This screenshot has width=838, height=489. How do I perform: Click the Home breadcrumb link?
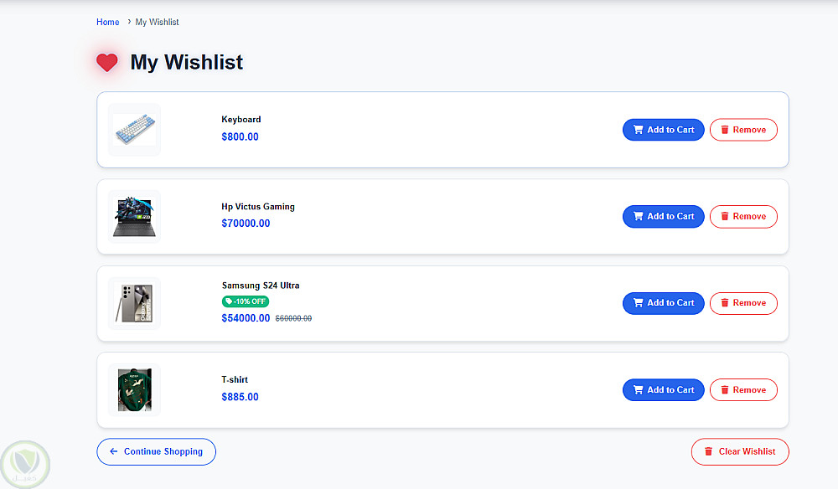108,22
